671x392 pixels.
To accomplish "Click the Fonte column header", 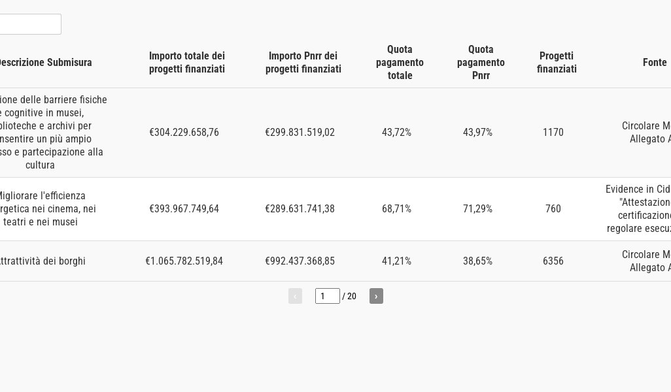I will click(x=655, y=63).
